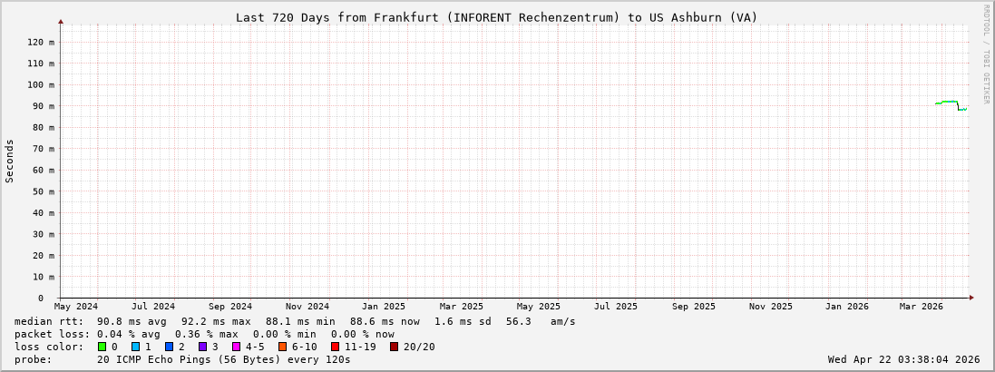Click the green latency line on the graph
The image size is (995, 372).
tap(949, 102)
